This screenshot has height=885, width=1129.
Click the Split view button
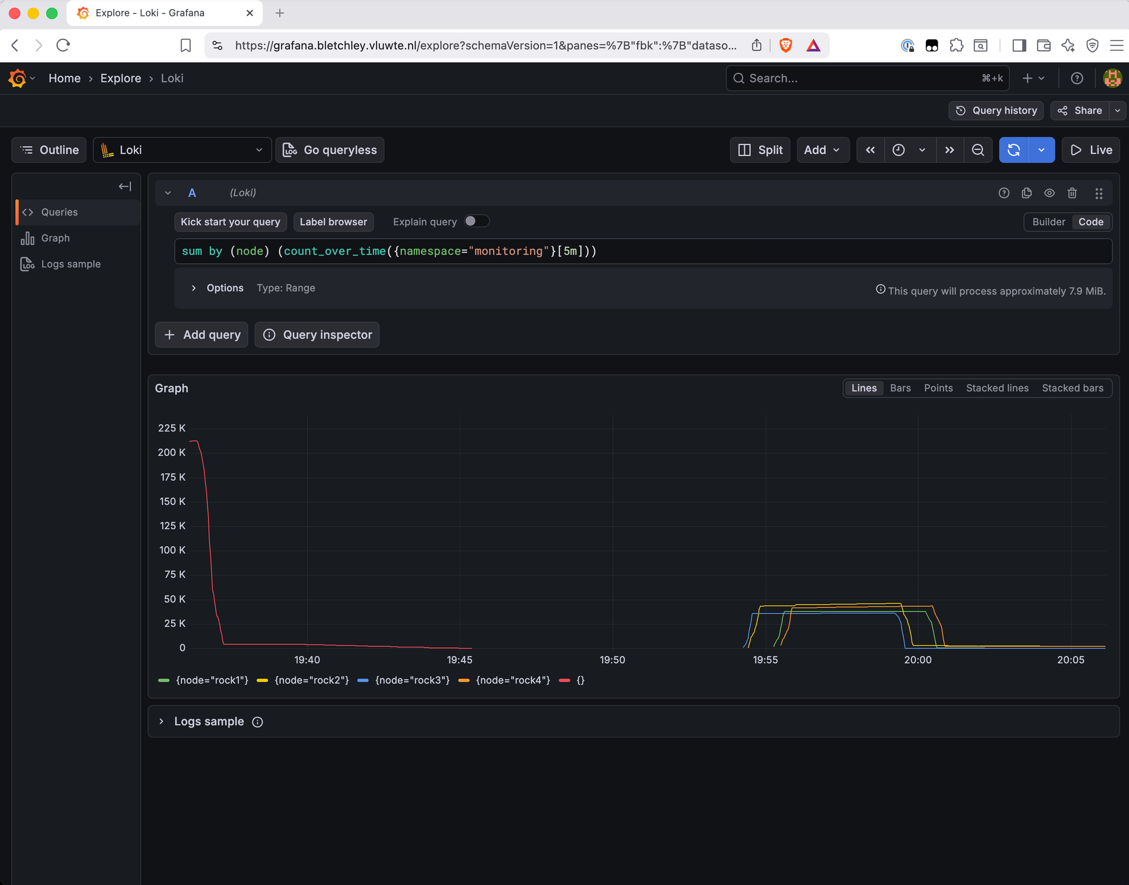(760, 150)
